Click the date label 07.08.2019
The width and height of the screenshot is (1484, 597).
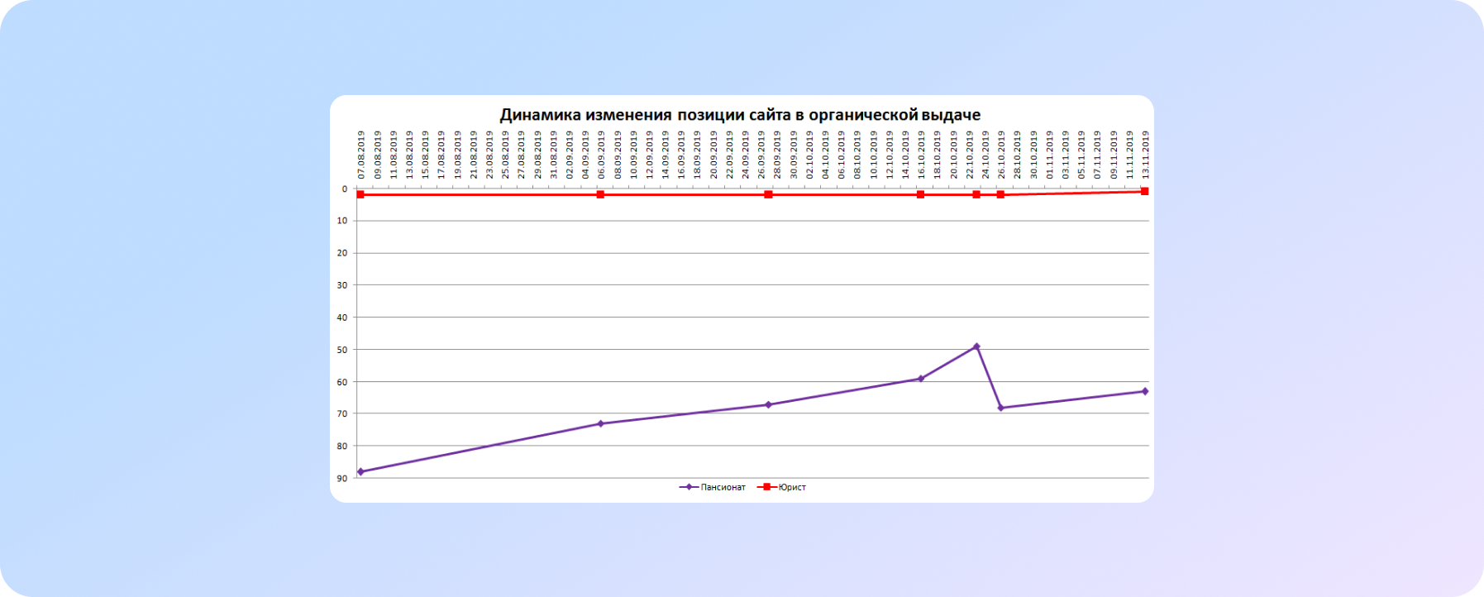[x=361, y=155]
